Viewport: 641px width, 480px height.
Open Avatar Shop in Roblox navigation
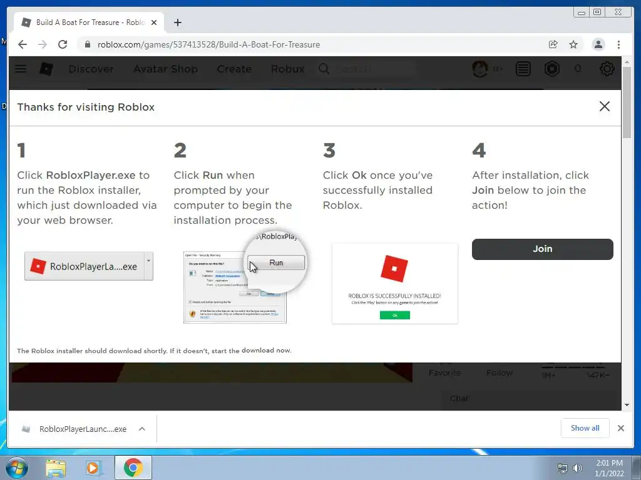(165, 69)
